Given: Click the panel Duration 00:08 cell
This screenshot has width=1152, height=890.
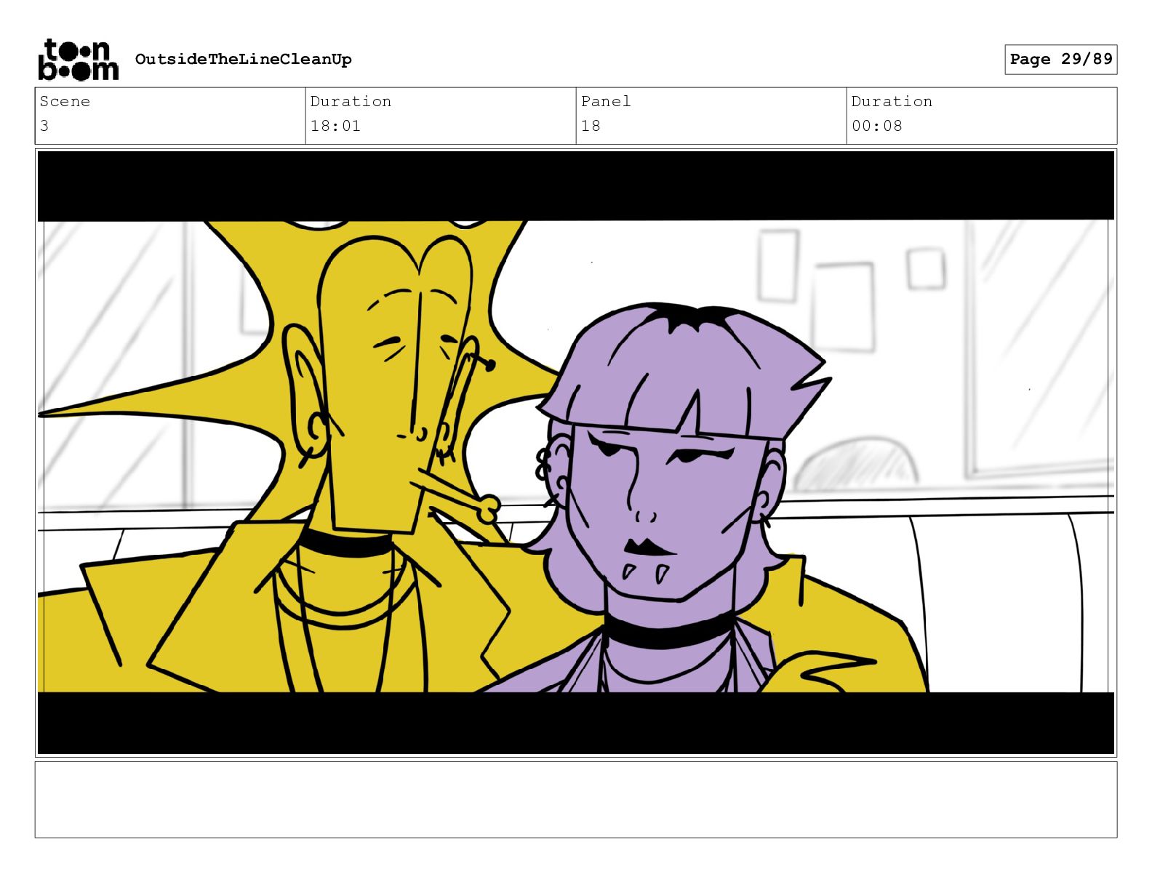Looking at the screenshot, I should [982, 116].
